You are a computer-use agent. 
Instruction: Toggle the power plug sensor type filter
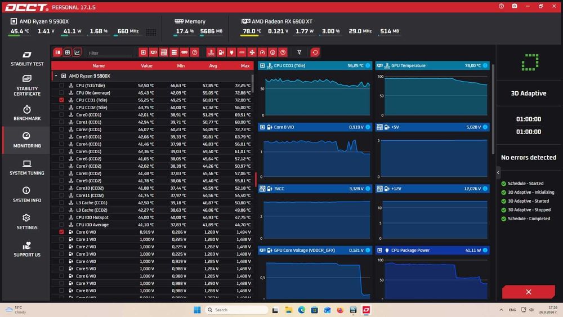click(x=231, y=52)
